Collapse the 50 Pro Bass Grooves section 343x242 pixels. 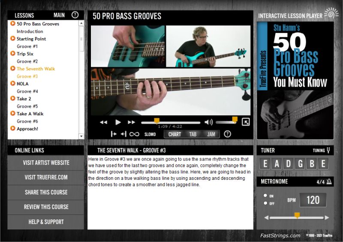click(x=13, y=23)
